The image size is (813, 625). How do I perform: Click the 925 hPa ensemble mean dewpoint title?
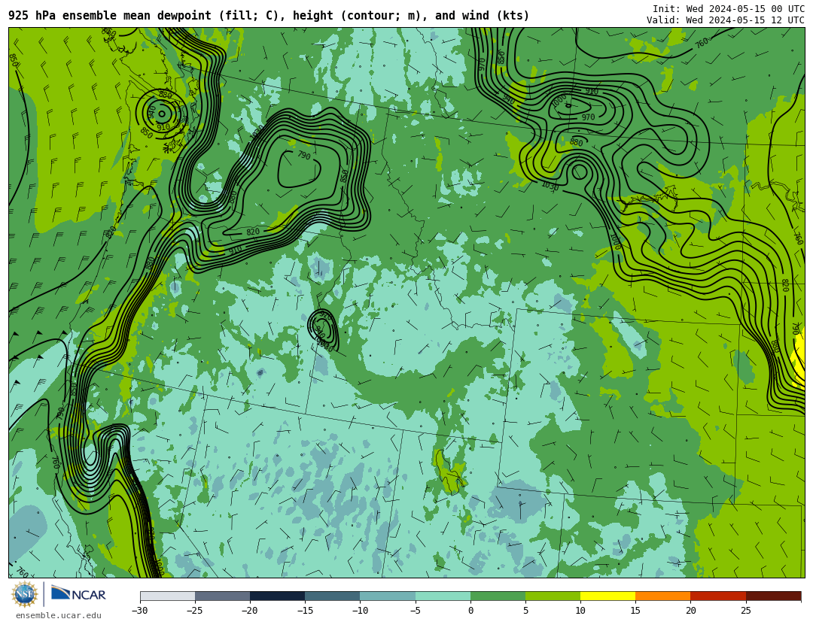[269, 16]
